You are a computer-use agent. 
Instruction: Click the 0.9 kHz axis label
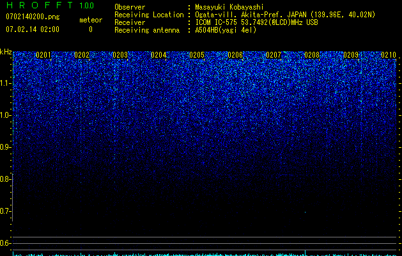6,147
